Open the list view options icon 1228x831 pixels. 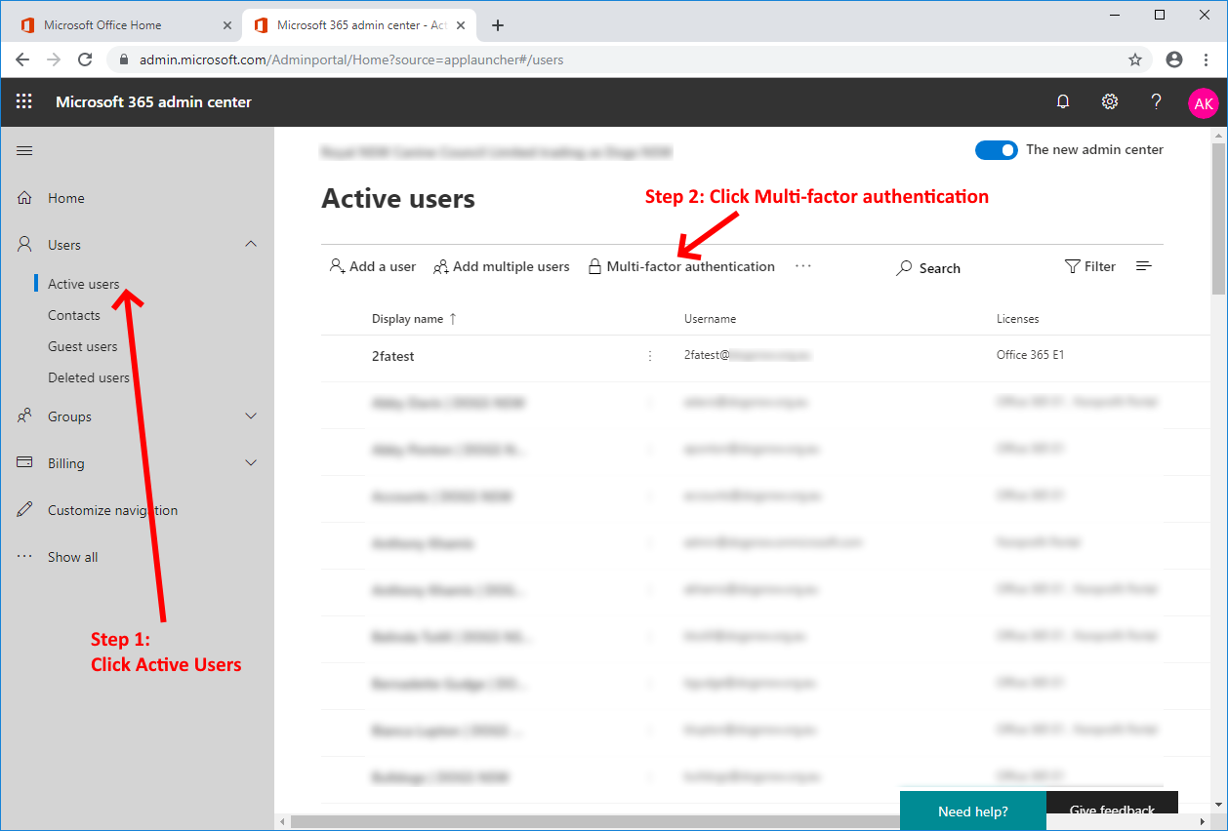pos(1145,266)
